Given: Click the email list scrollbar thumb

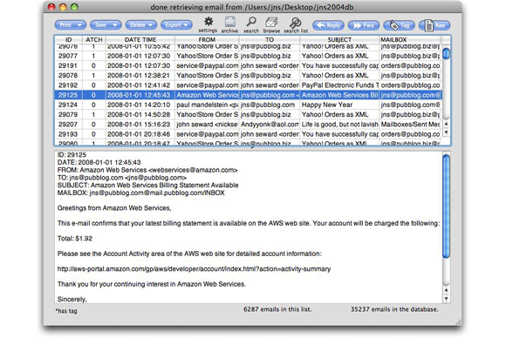Looking at the screenshot, I should click(x=446, y=53).
